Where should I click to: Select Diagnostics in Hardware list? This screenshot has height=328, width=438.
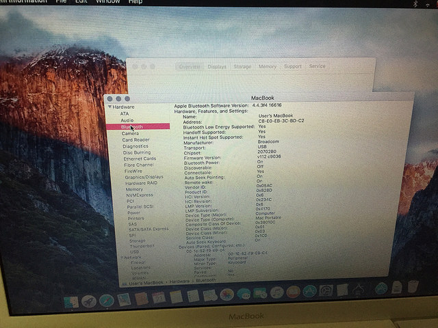click(136, 146)
